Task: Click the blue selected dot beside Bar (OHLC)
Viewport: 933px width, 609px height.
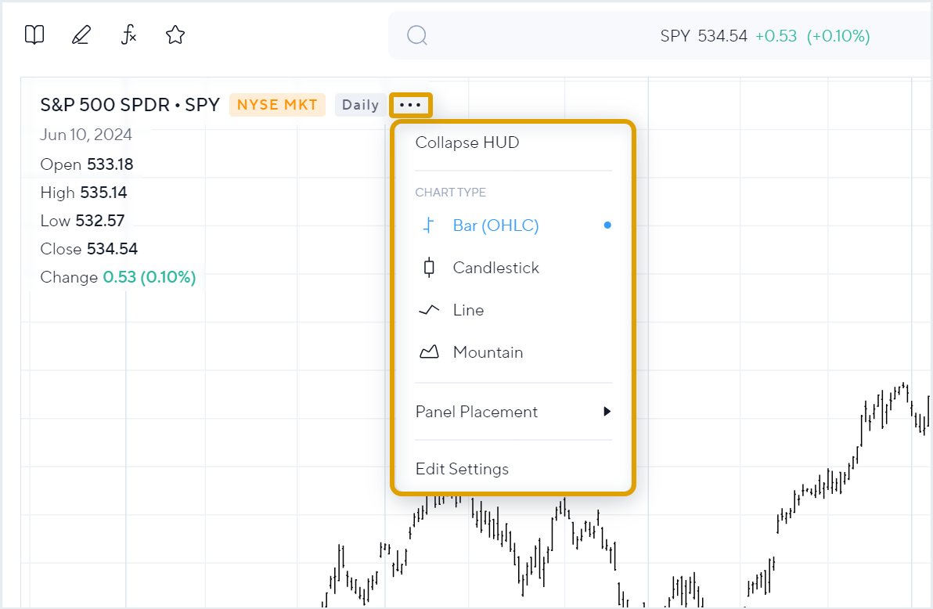Action: [607, 225]
